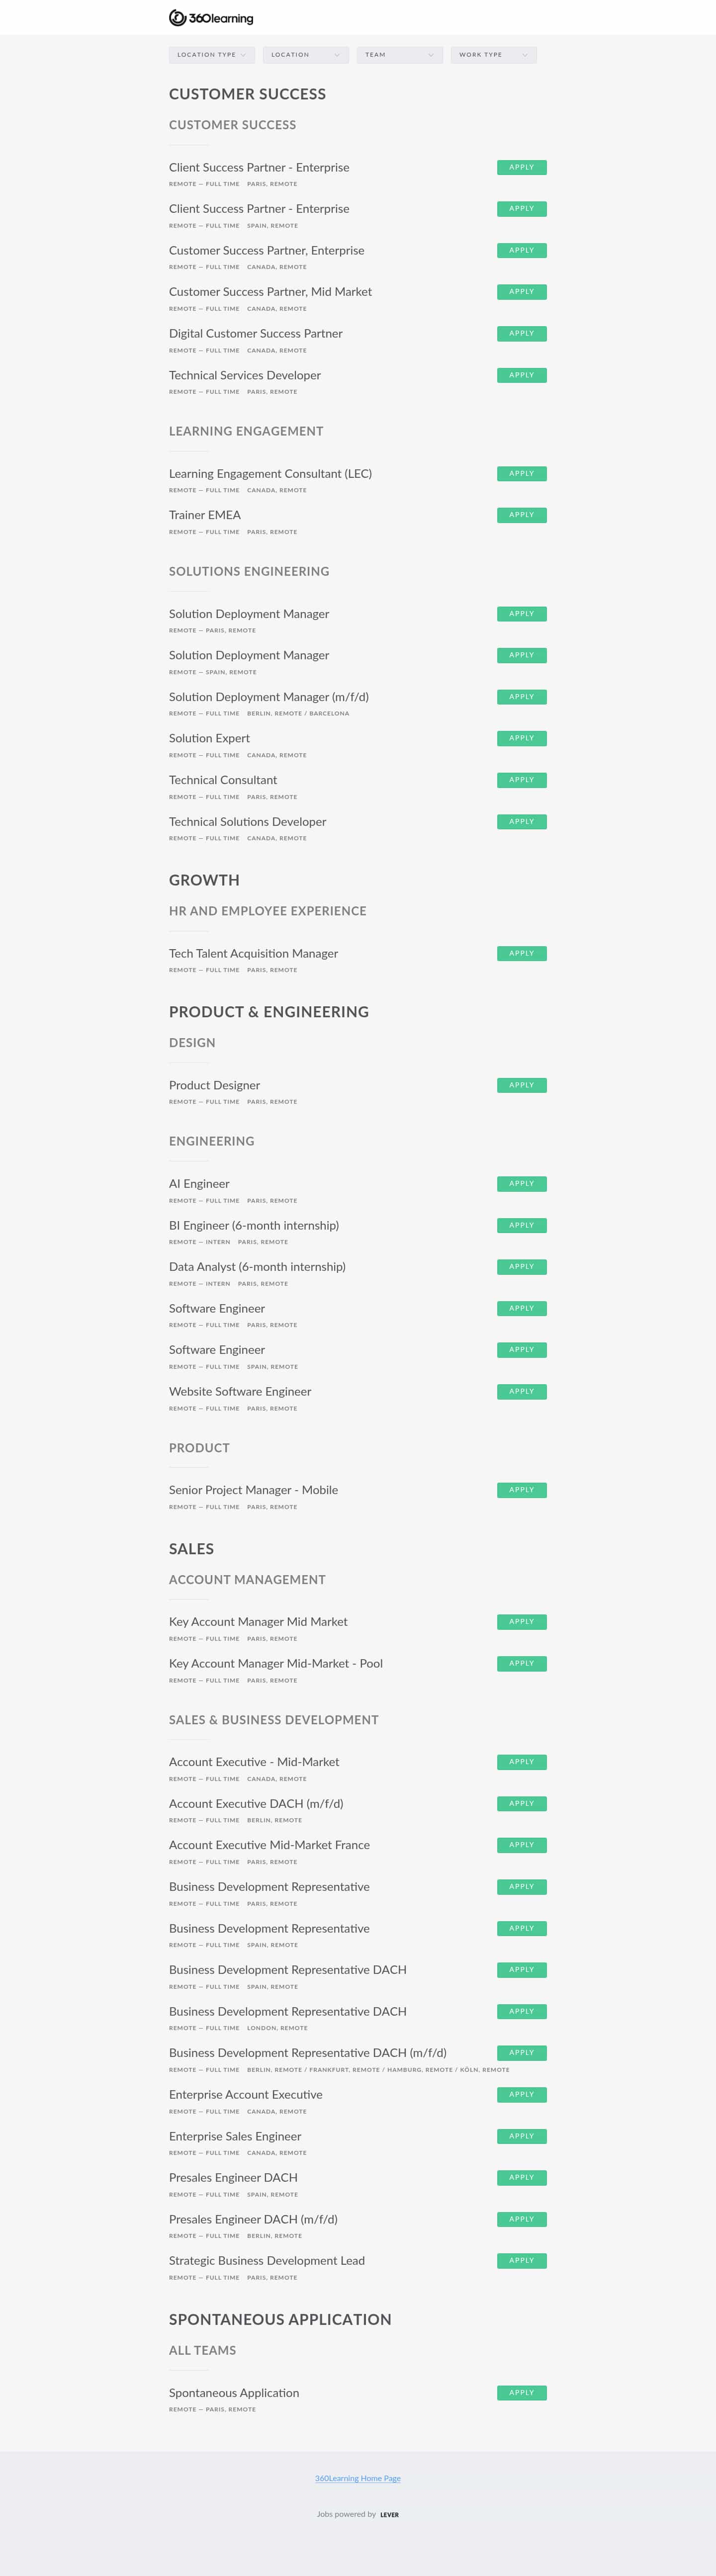Open the 360Learning Home Page link
The height and width of the screenshot is (2576, 716).
[358, 2478]
